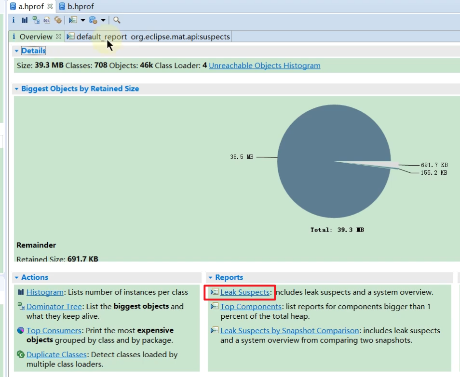460x377 pixels.
Task: Collapse Biggest Objects by Retained Size section
Action: tap(16, 89)
